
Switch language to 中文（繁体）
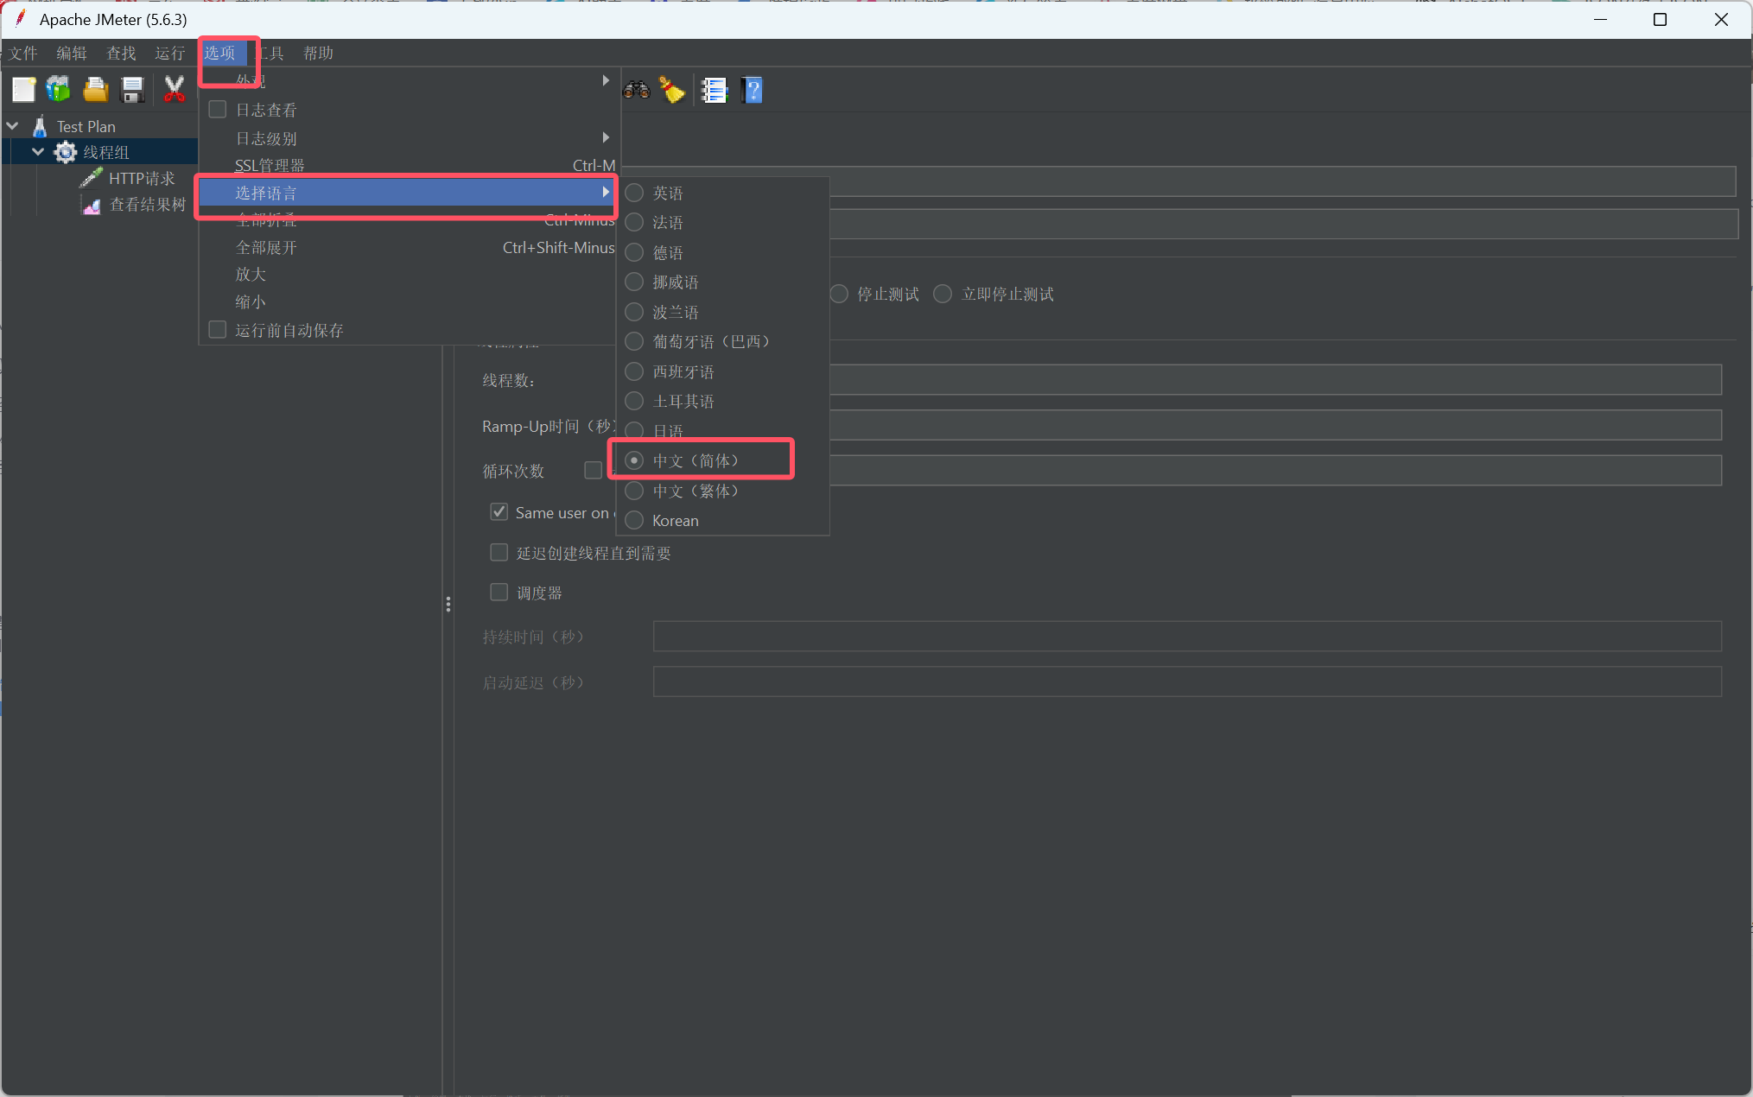634,491
